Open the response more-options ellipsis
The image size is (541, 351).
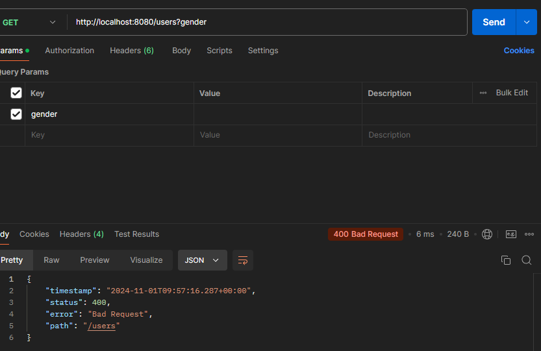tap(529, 234)
